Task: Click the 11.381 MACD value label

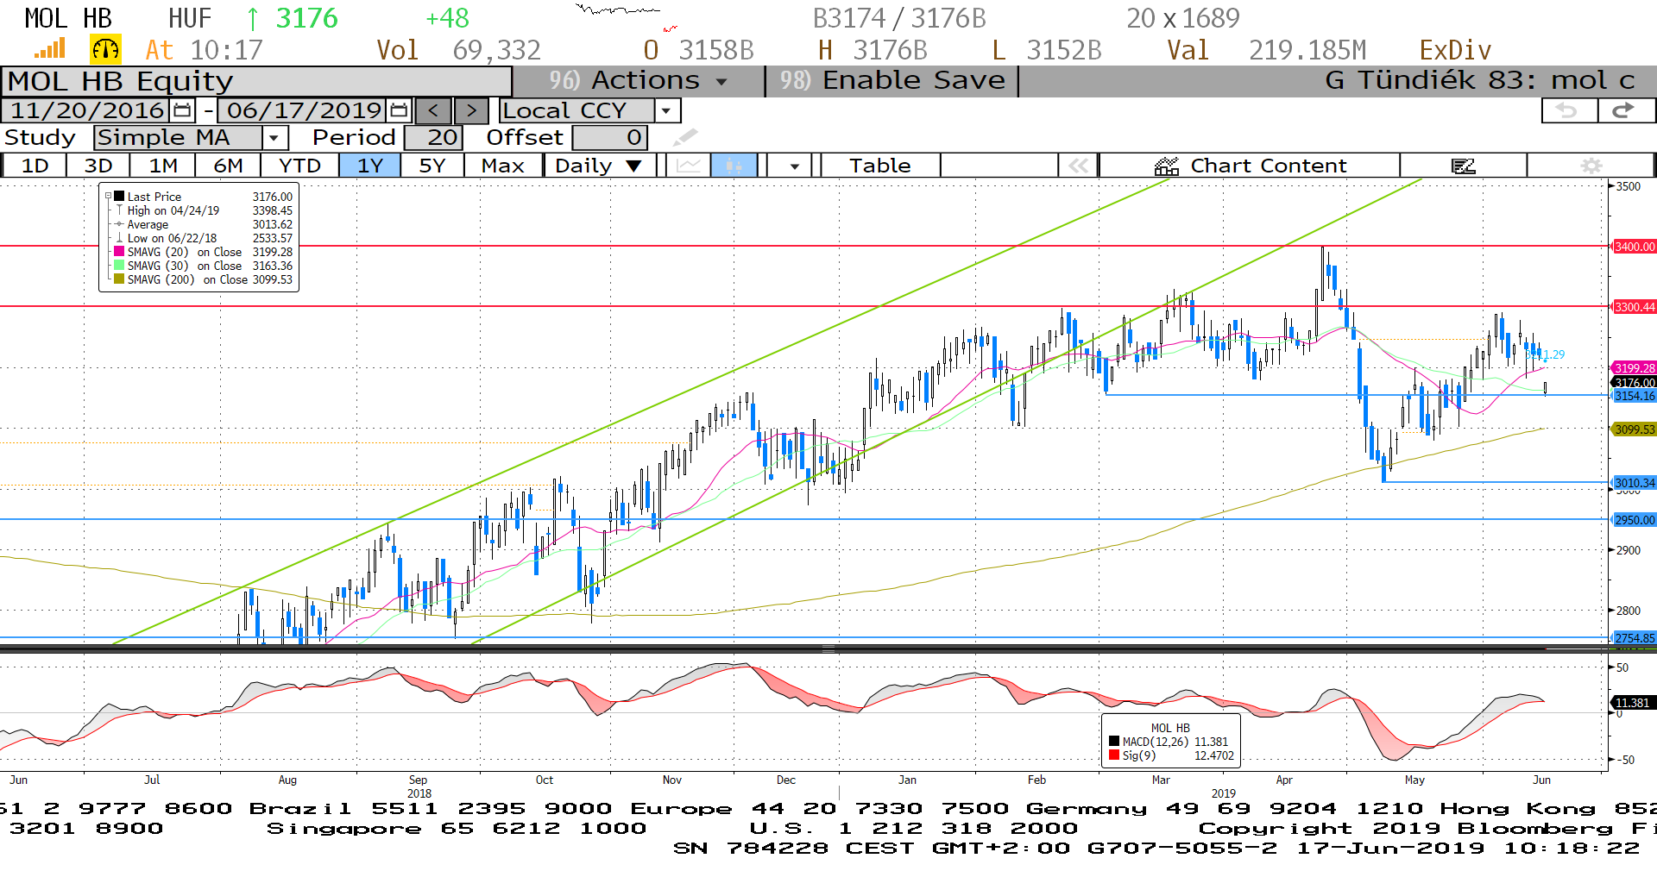Action: pyautogui.click(x=1632, y=703)
